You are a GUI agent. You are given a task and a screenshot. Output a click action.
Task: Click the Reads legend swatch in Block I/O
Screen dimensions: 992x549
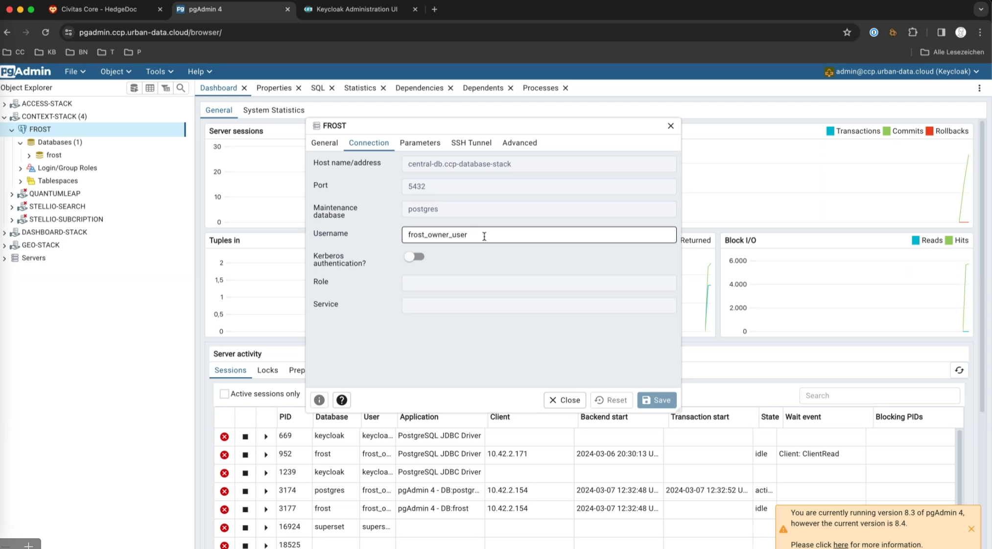pyautogui.click(x=916, y=240)
